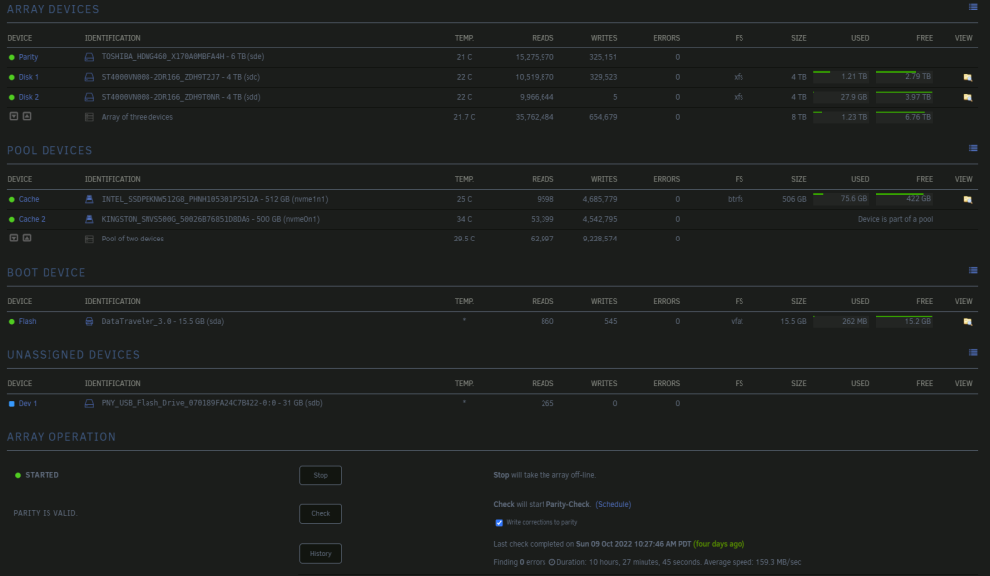990x576 pixels.
Task: Click Cache 2 green status indicator
Action: pyautogui.click(x=11, y=219)
